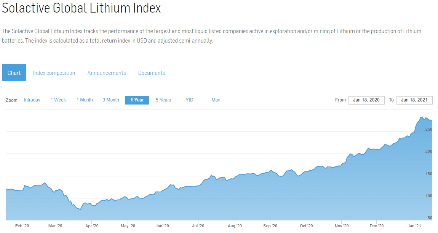
Task: Edit the From date Jan 18, 2020
Action: 366,100
